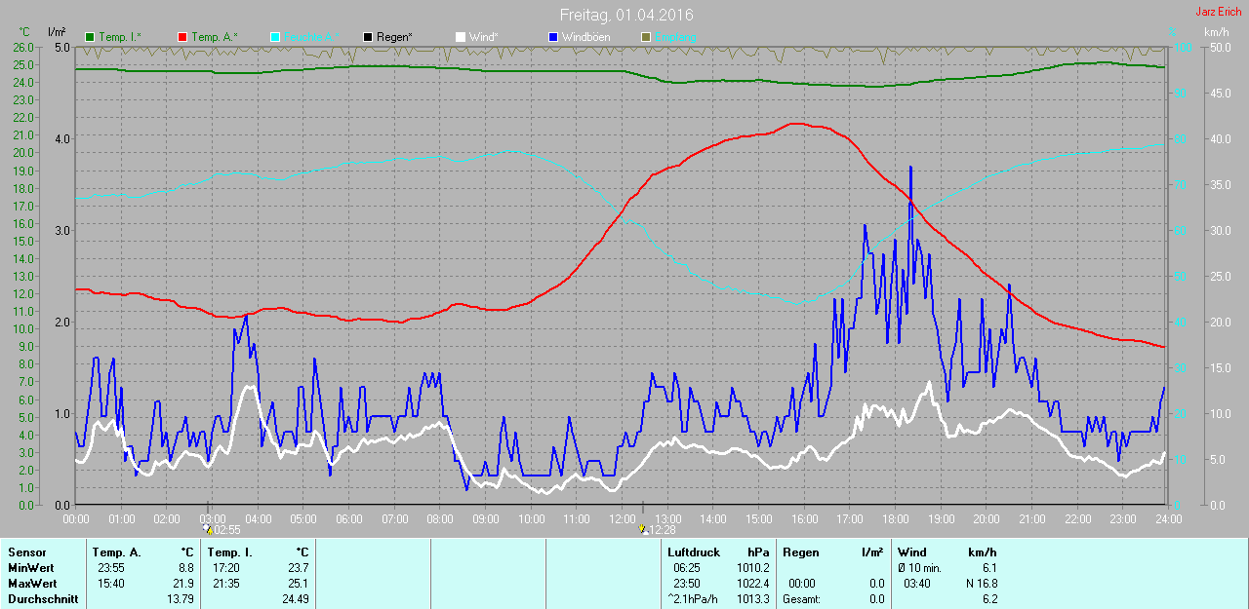This screenshot has width=1249, height=609.
Task: Toggle the black Regen legend box
Action: point(368,37)
